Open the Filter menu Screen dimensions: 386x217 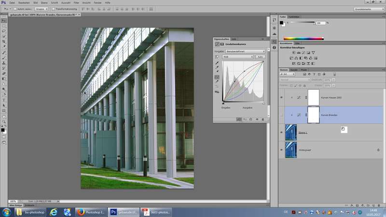pos(76,2)
